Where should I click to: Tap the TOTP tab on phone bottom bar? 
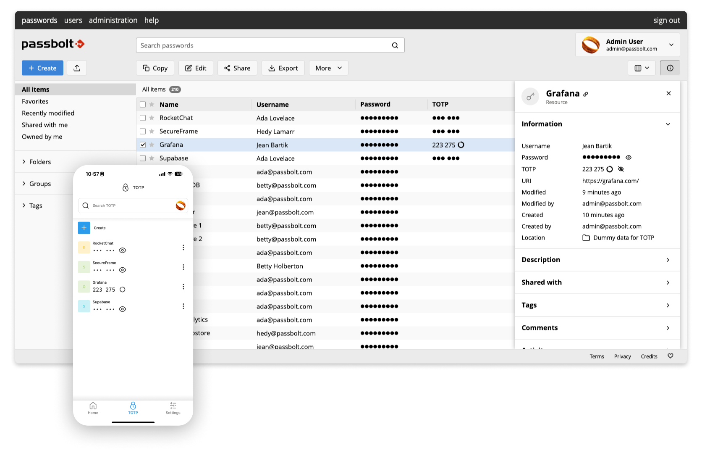tap(133, 408)
